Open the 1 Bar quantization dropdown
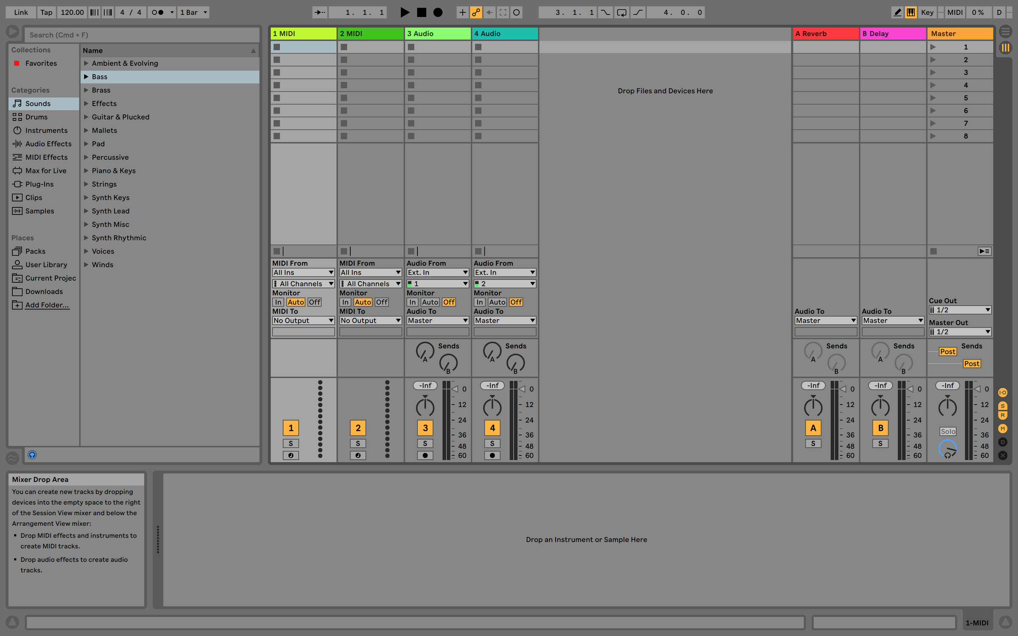Viewport: 1018px width, 636px height. (x=193, y=12)
